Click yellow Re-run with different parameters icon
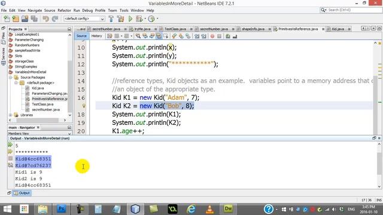 10,152
